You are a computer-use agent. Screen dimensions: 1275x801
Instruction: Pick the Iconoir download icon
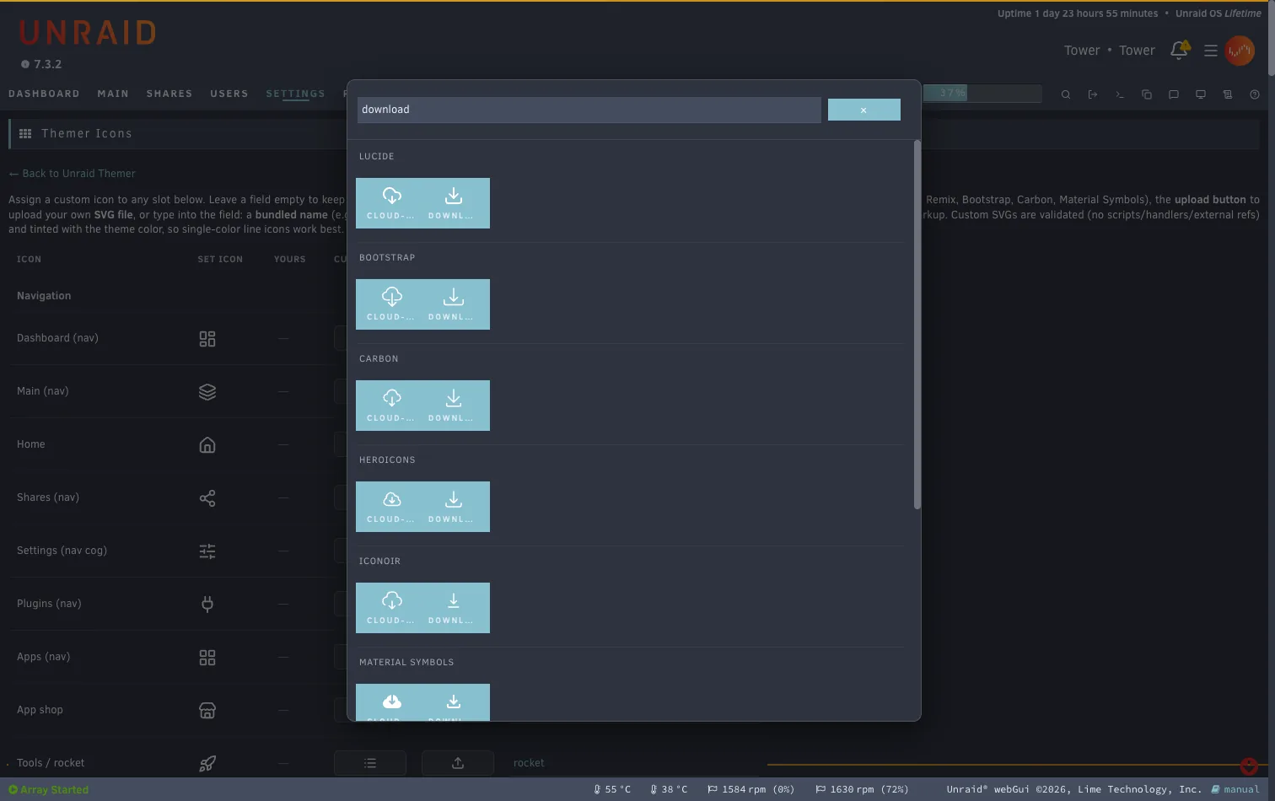click(453, 608)
